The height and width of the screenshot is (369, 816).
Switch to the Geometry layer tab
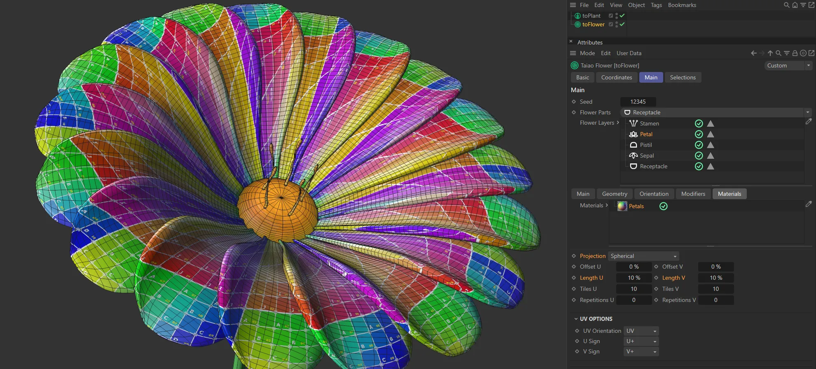615,194
